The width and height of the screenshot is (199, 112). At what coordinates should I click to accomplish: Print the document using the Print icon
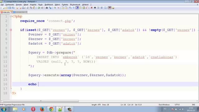point(23,8)
